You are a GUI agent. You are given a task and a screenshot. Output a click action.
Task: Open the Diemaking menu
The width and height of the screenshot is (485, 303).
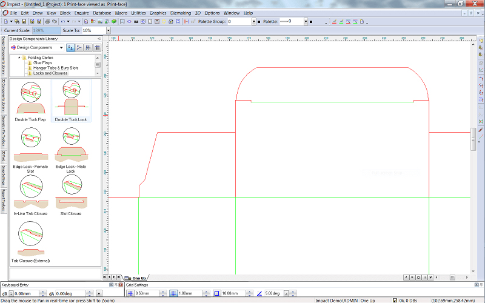[180, 13]
